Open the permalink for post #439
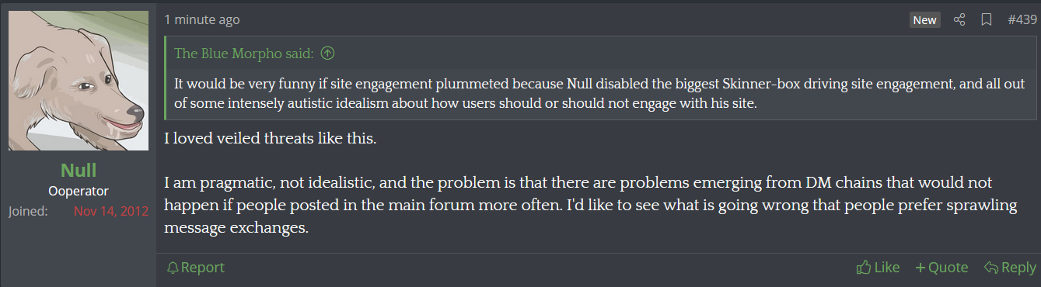This screenshot has height=287, width=1041. pos(1022,20)
